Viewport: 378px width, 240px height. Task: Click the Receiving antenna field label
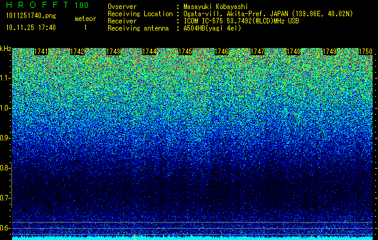tap(138, 28)
